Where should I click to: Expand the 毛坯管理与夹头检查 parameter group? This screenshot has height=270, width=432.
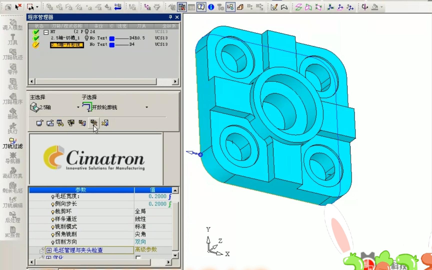[49, 250]
